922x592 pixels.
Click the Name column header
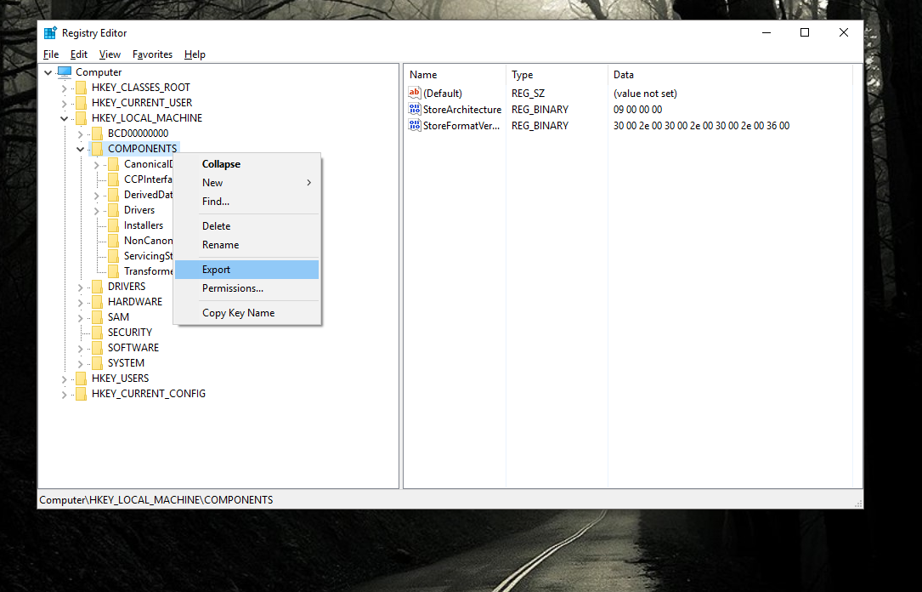[x=455, y=75]
